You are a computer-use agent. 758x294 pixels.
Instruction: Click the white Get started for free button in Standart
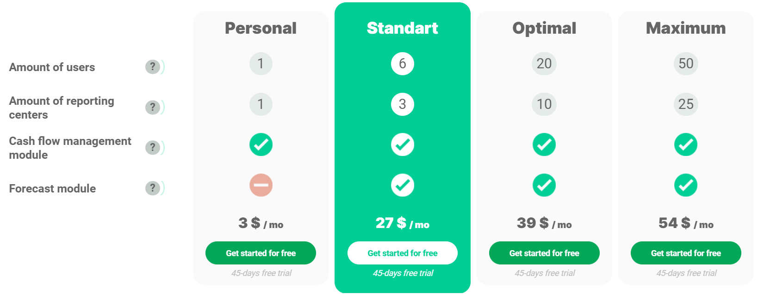pos(403,253)
